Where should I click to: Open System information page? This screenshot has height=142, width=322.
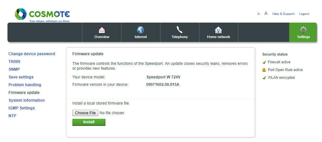(x=27, y=100)
